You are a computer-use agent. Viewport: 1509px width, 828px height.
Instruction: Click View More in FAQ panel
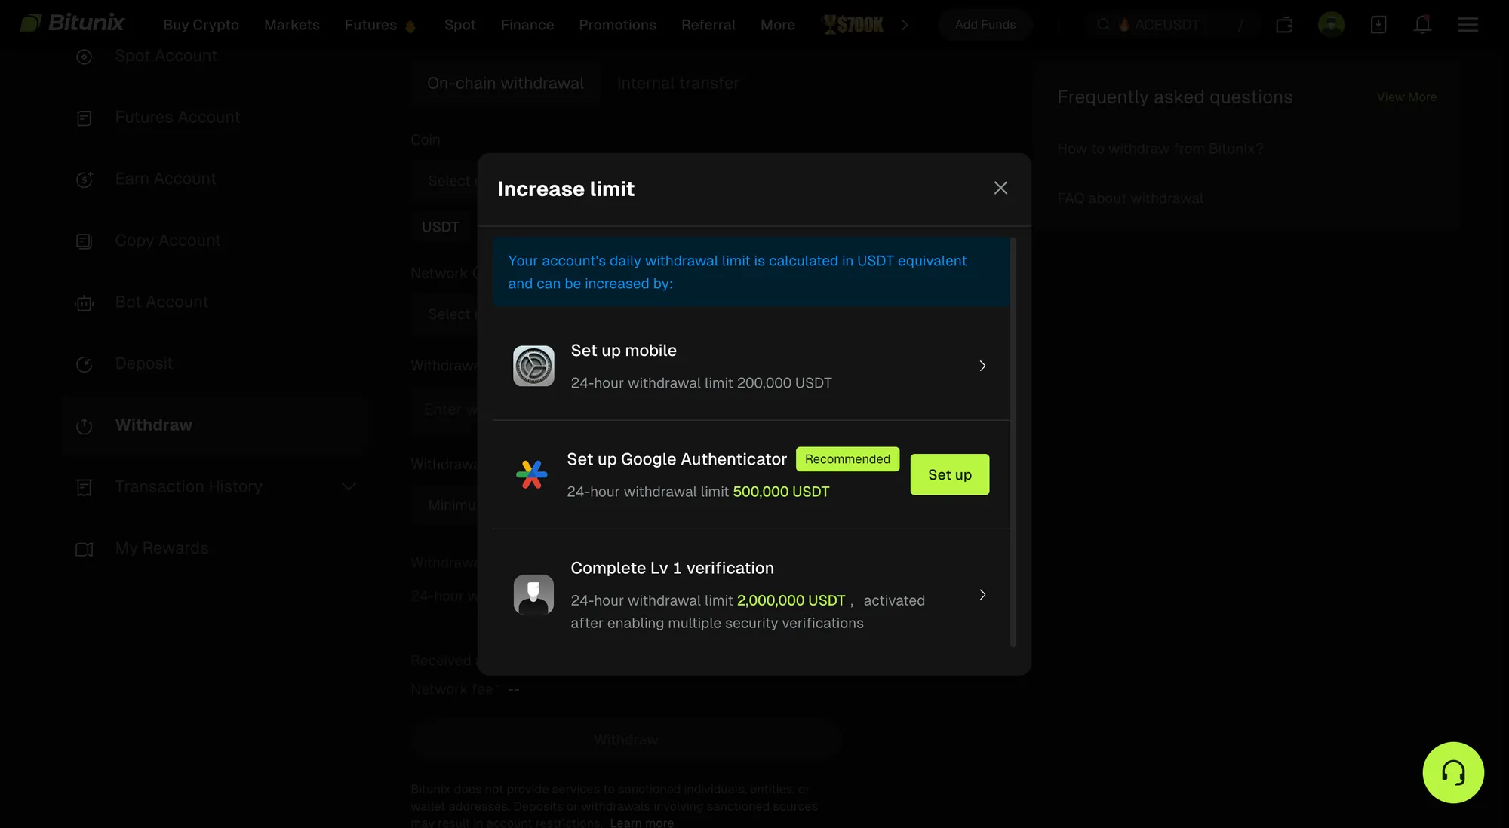click(1406, 97)
